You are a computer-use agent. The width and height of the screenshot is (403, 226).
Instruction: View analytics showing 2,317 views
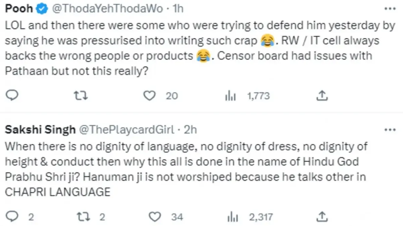point(250,217)
